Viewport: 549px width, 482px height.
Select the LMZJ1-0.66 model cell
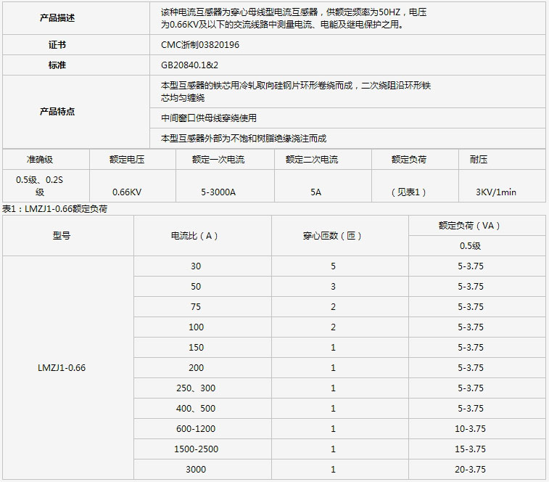[x=62, y=368]
